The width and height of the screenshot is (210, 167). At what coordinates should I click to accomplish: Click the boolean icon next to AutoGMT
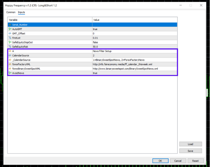tap(10, 29)
